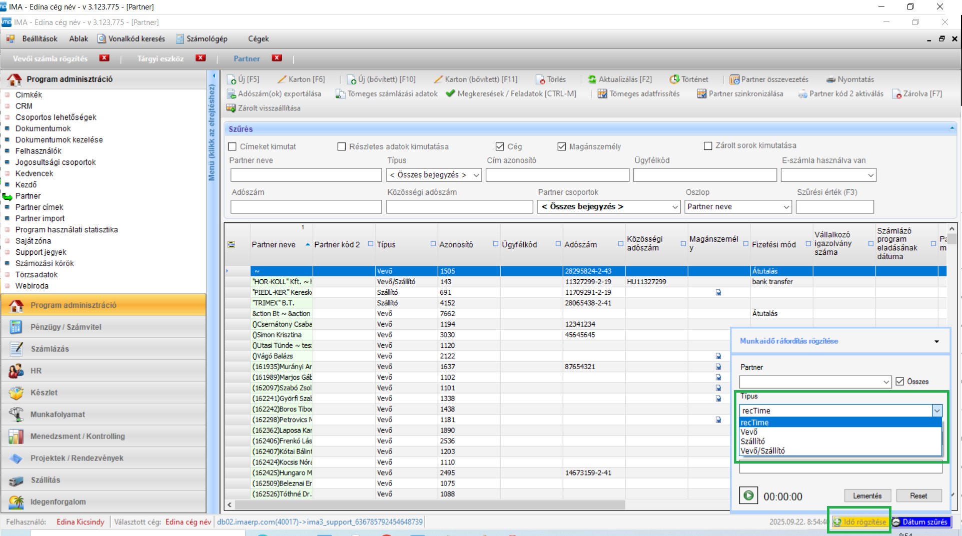Click the Aktualizálás [F2] refresh icon
The image size is (962, 536).
point(592,79)
